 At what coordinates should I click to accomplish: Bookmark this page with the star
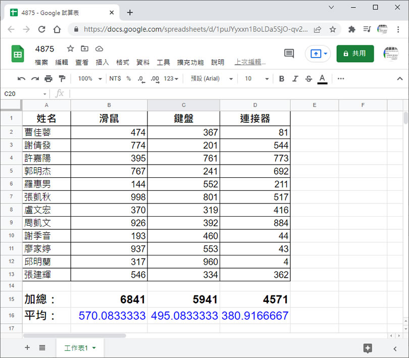point(333,29)
